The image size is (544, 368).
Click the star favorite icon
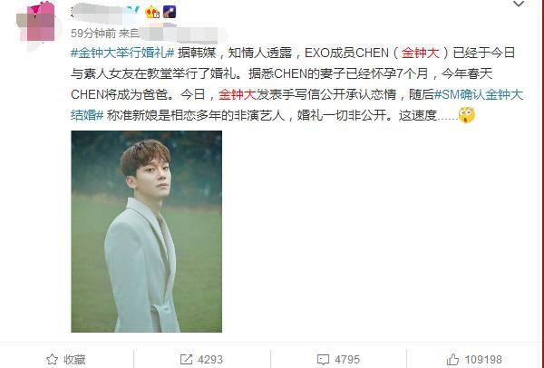52,359
